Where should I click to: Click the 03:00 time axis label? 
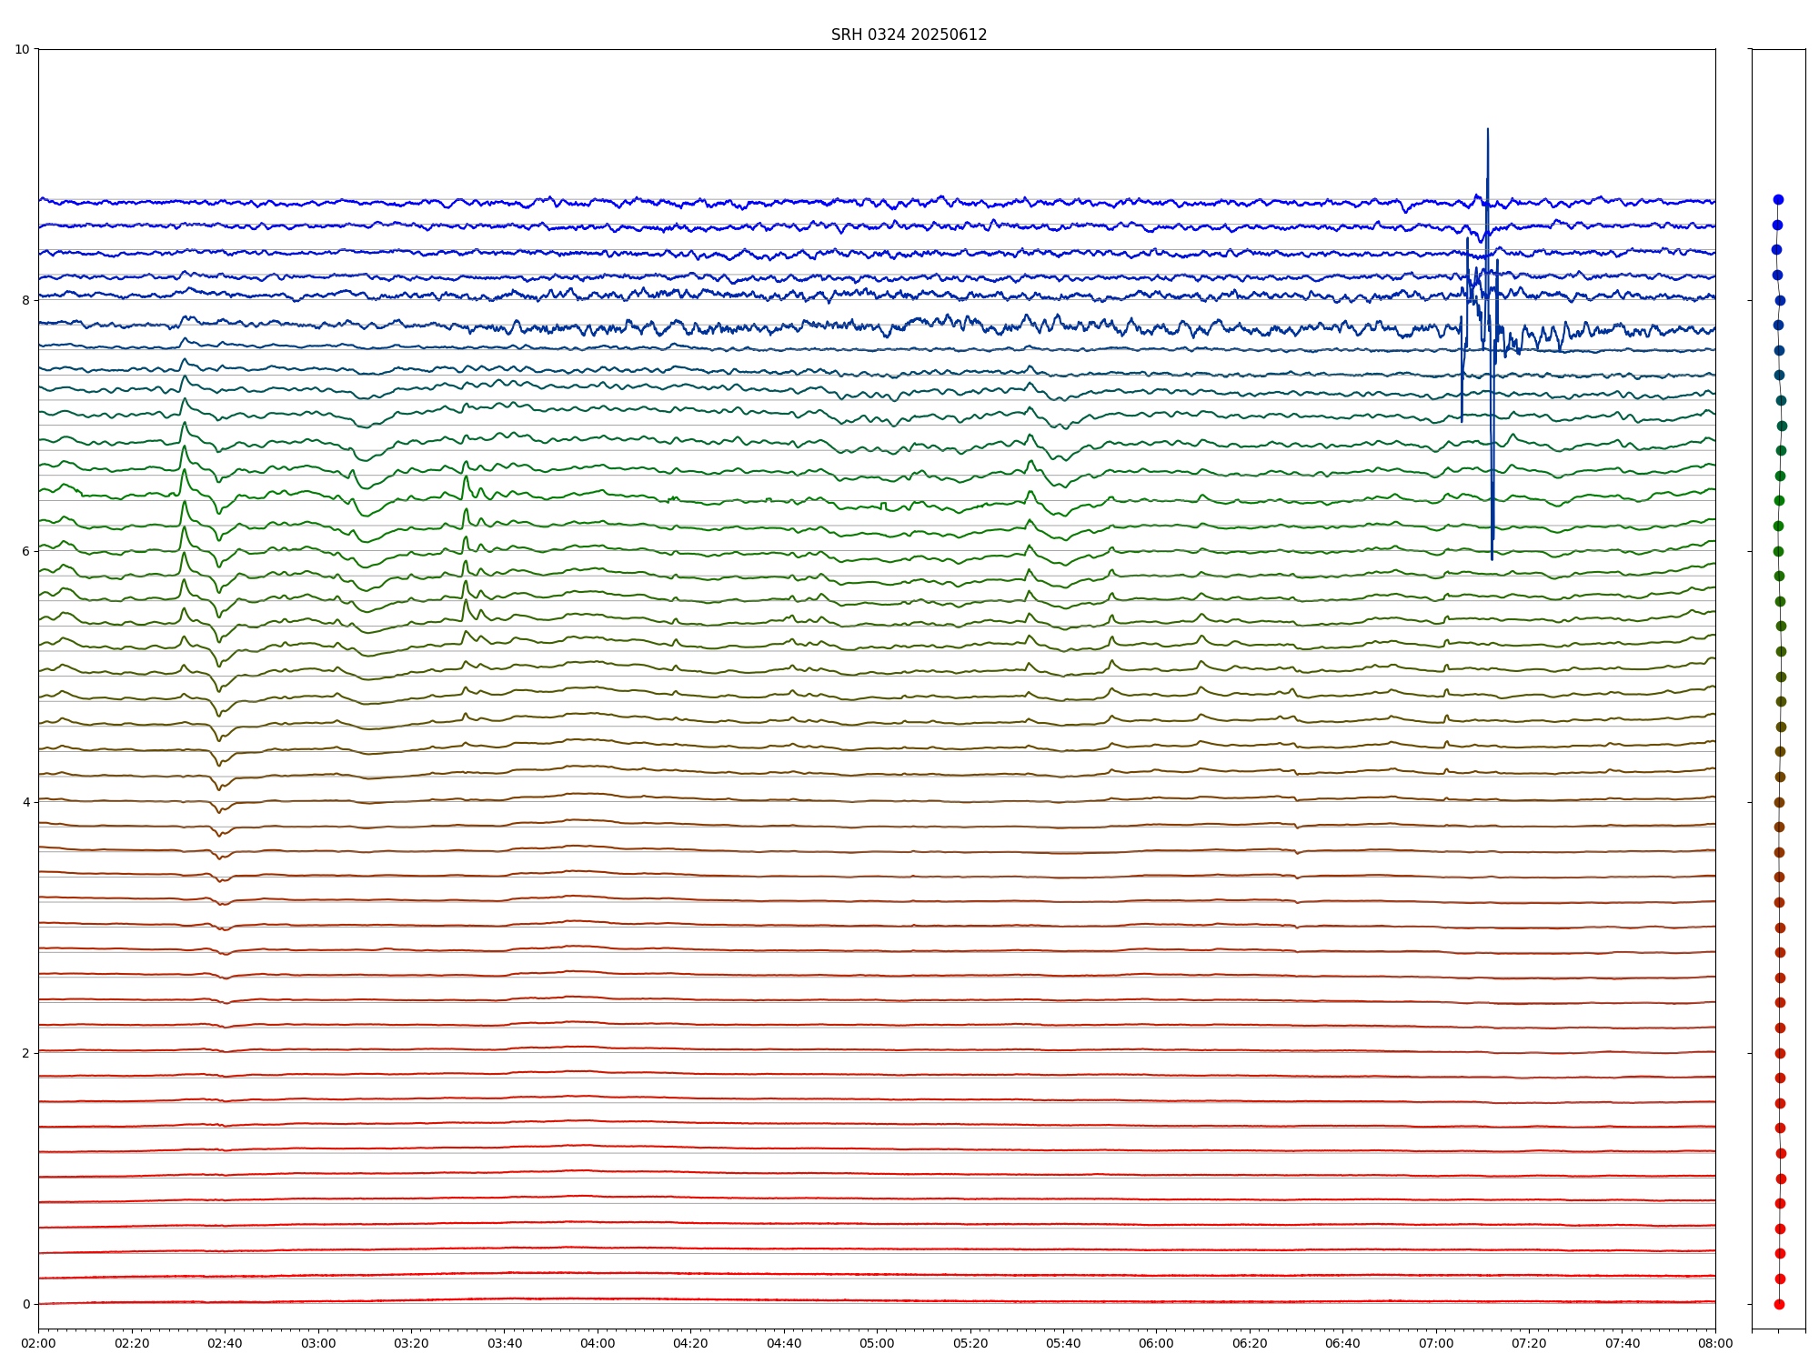click(318, 1343)
